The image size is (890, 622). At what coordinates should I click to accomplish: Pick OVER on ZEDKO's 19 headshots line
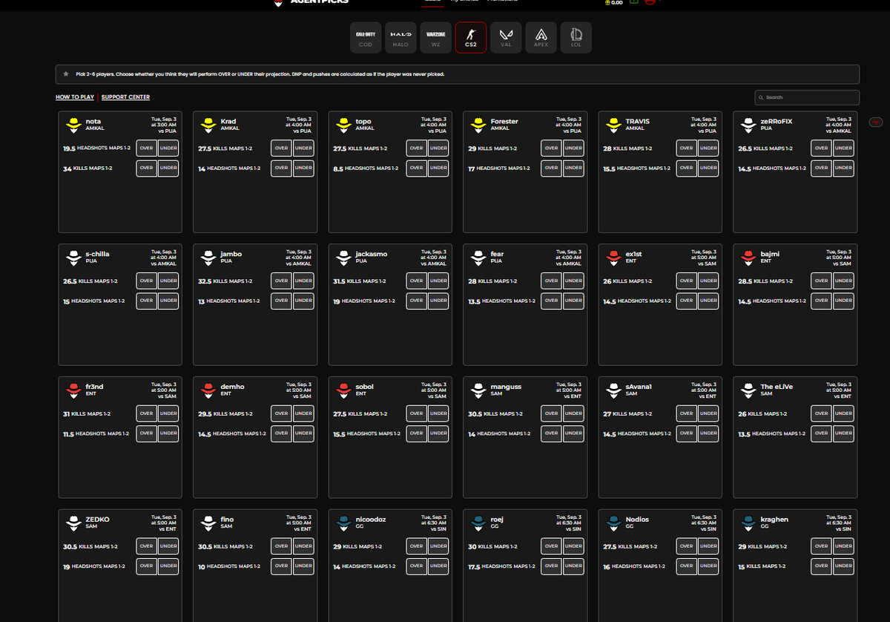[x=146, y=566]
